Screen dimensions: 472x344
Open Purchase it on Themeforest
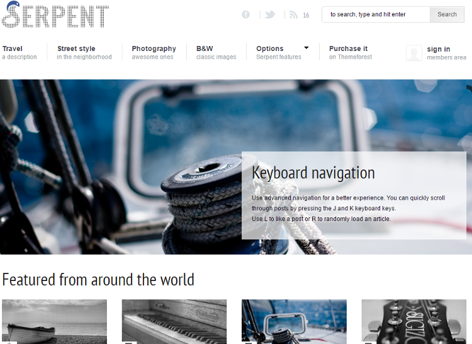click(351, 52)
